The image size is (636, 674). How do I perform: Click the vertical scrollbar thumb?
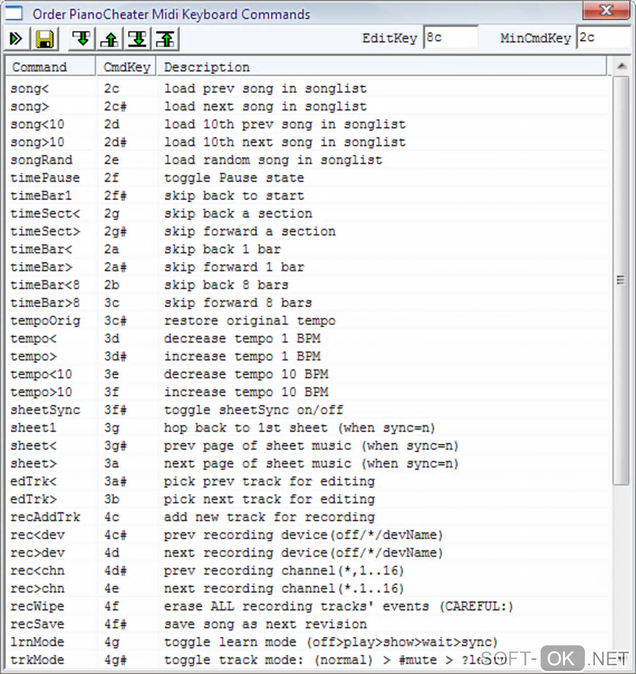(x=621, y=280)
